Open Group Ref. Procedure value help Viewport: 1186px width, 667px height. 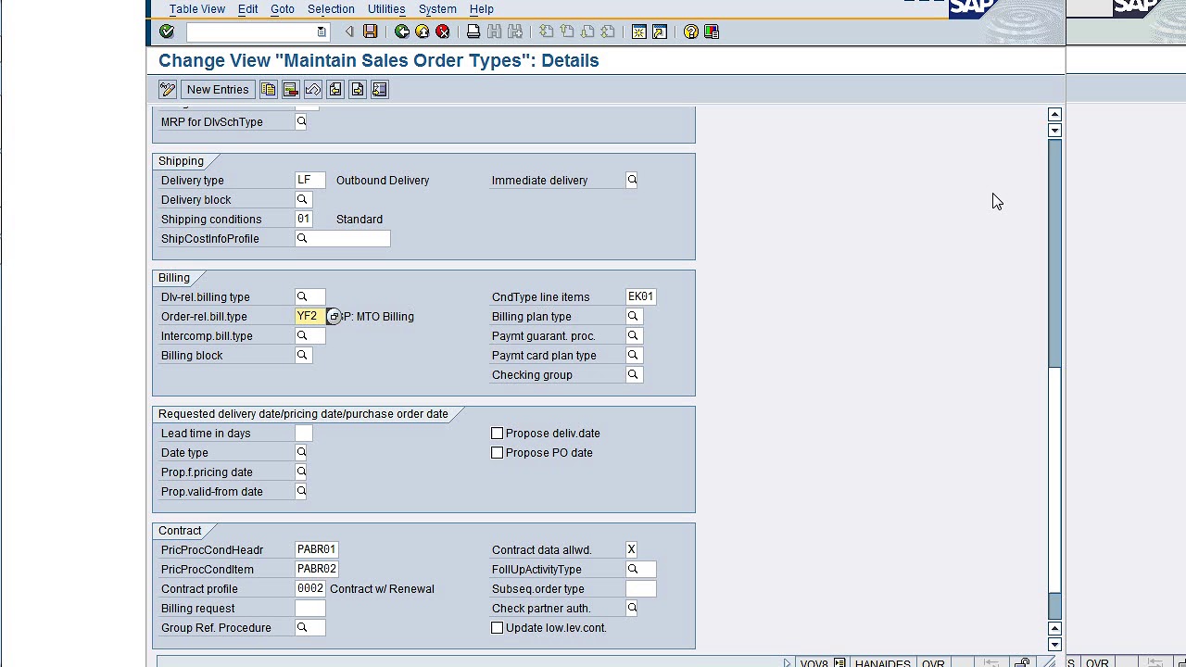pyautogui.click(x=302, y=627)
